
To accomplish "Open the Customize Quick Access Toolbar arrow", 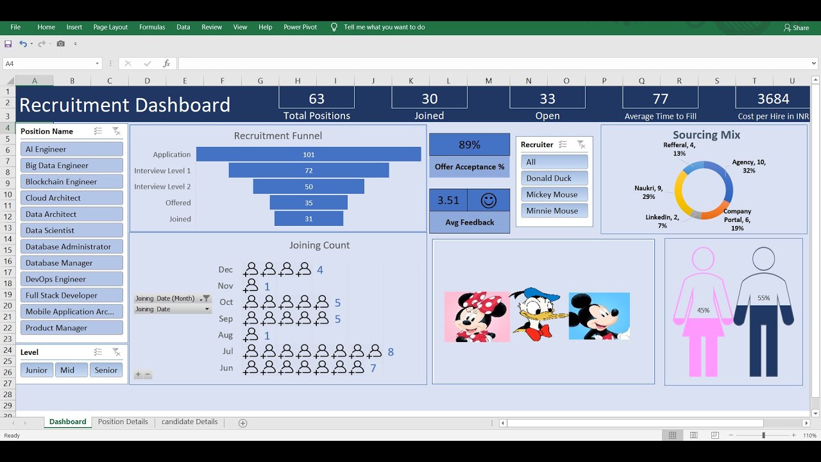I will [75, 44].
